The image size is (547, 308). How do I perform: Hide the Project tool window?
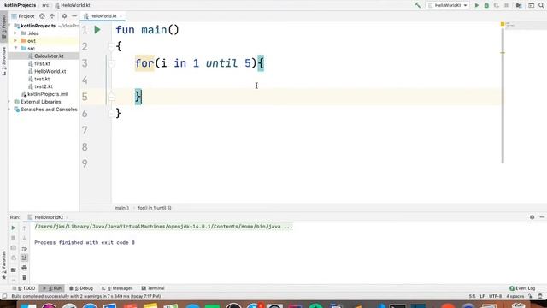pos(74,16)
